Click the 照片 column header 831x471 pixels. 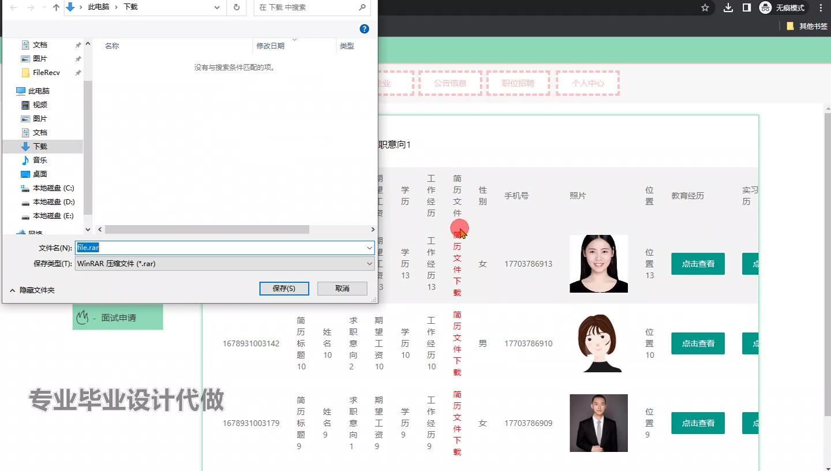[578, 196]
